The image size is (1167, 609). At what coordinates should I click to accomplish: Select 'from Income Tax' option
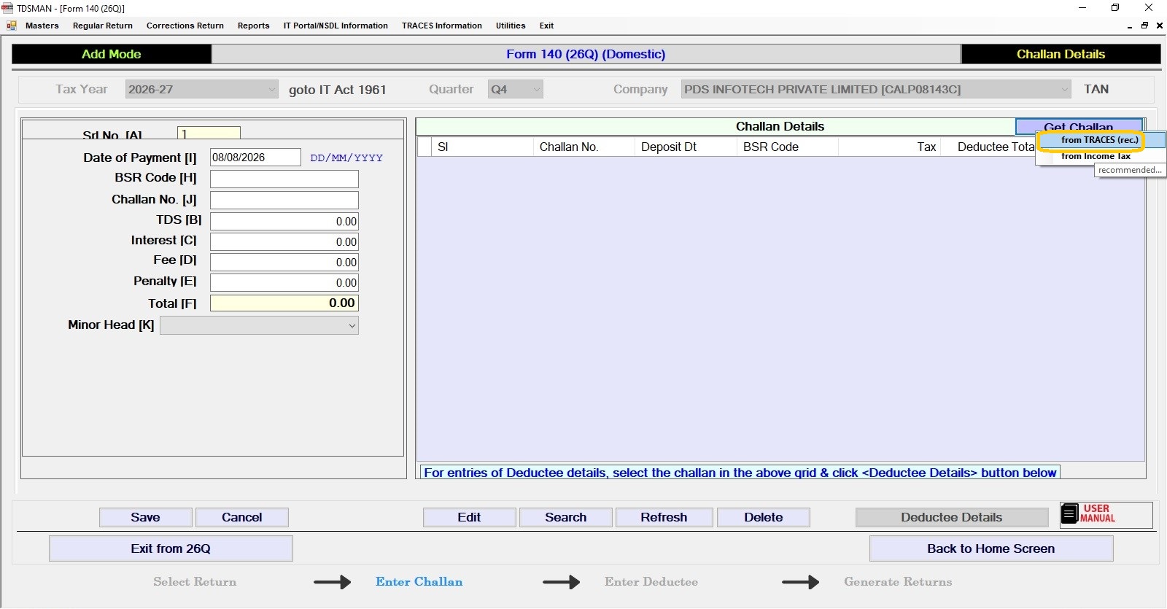1096,156
